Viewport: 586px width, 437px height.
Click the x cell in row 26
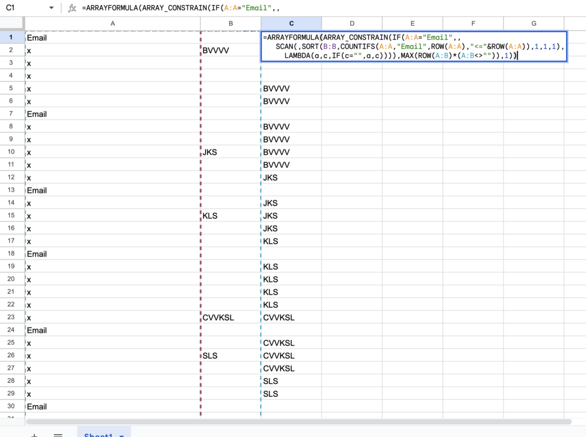(113, 356)
